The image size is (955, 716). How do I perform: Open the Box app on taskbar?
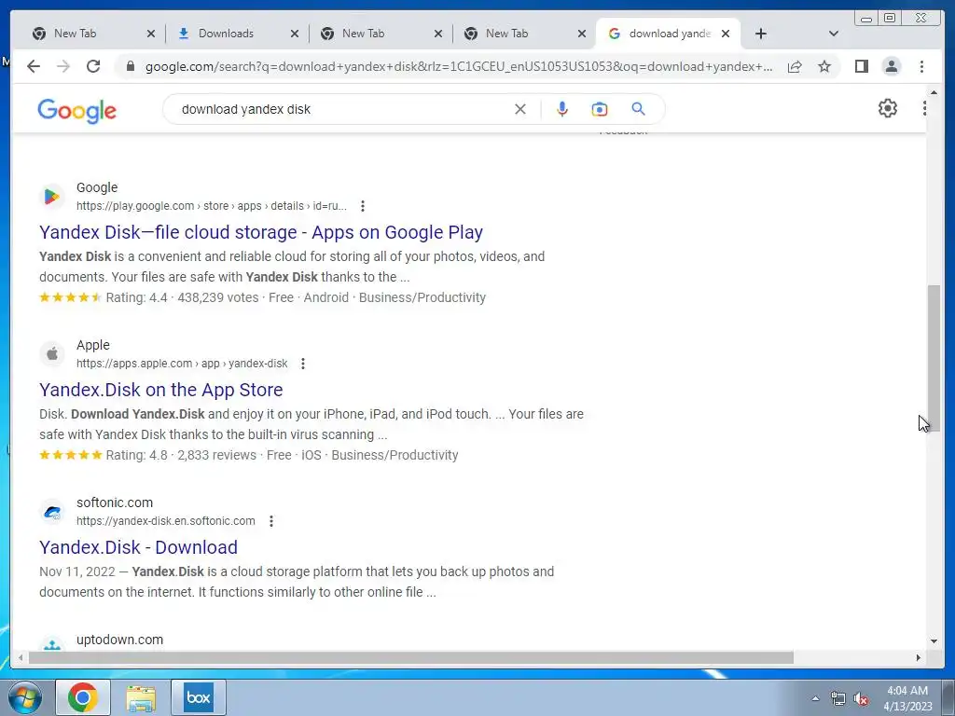point(199,697)
